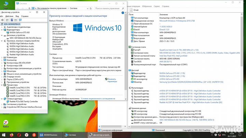Select the NVIDIA GeForce GTS 450 device
The image size is (246, 138).
click(x=19, y=33)
